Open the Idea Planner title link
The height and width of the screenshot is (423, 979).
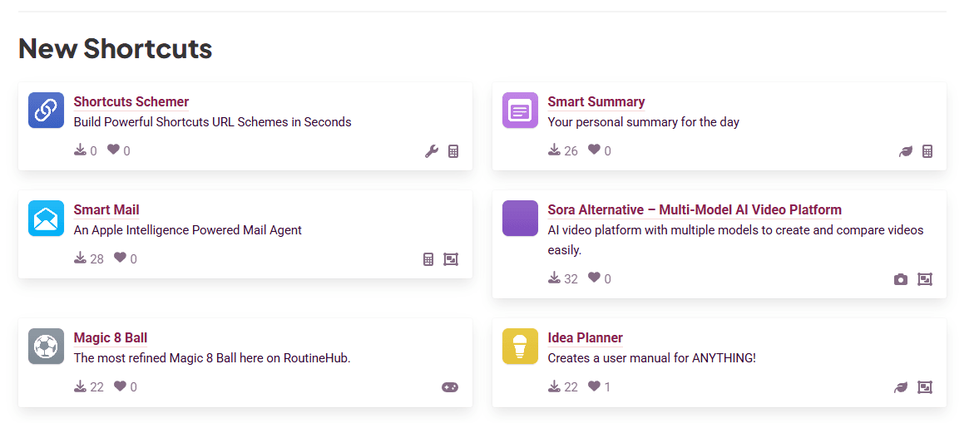585,338
